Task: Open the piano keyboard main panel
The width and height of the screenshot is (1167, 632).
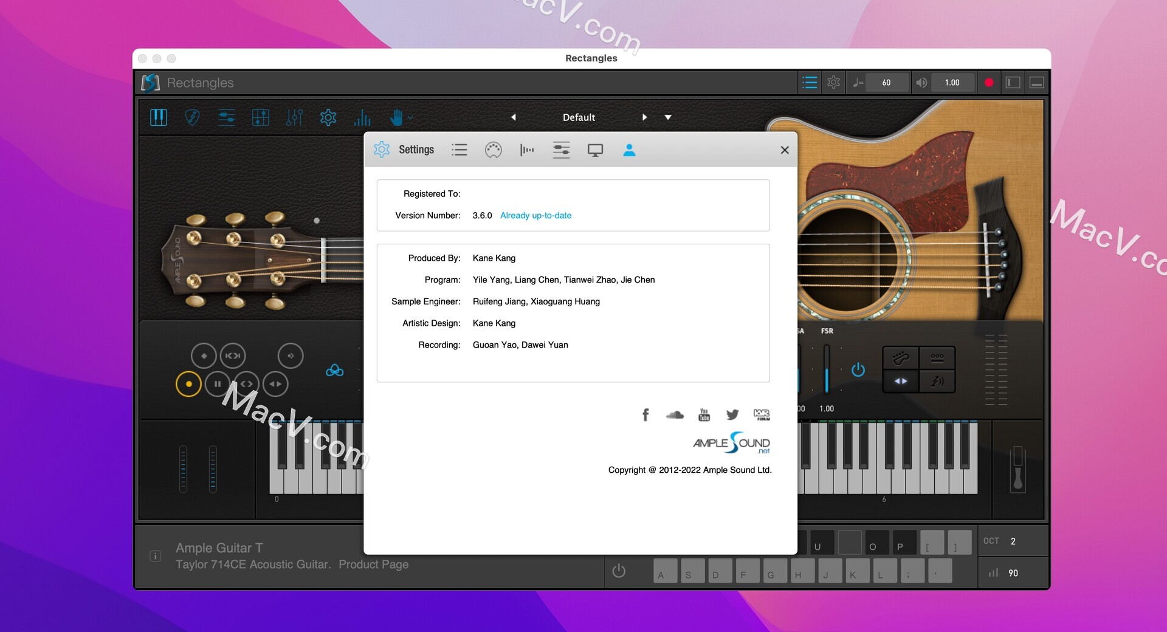Action: [x=159, y=117]
